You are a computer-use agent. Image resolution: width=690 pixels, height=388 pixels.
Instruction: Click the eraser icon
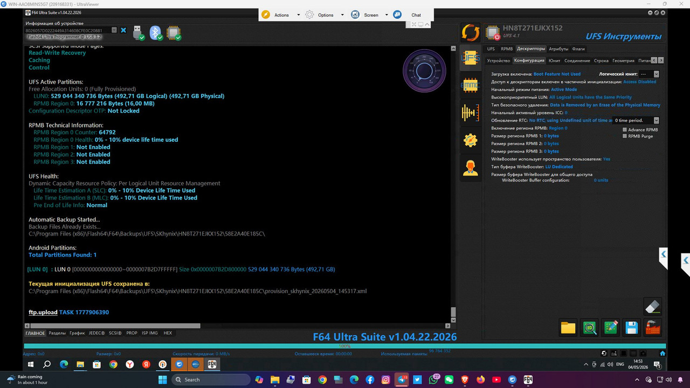tap(652, 306)
